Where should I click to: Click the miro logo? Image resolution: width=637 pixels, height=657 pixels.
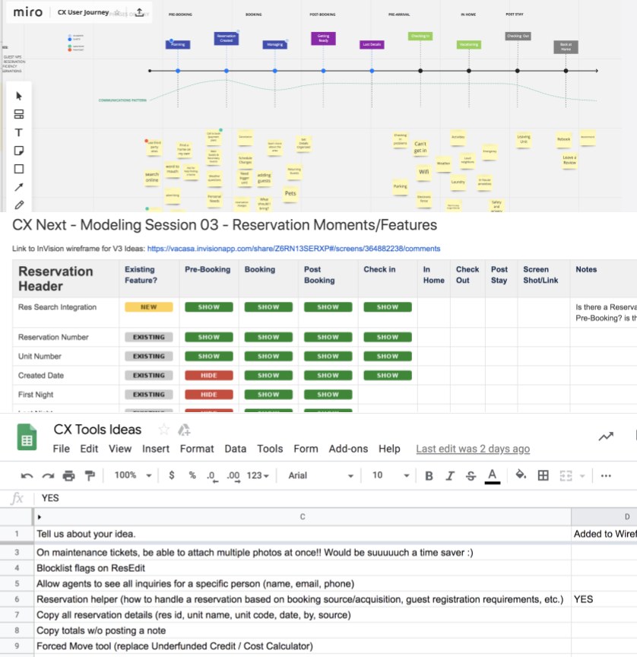27,12
